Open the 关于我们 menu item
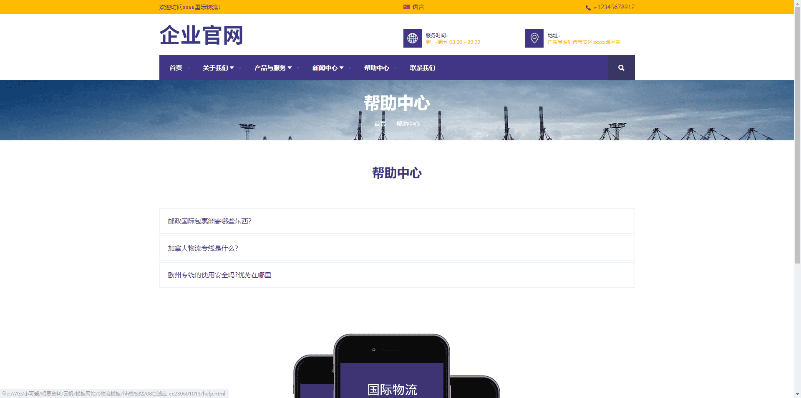Image resolution: width=801 pixels, height=398 pixels. pos(215,68)
